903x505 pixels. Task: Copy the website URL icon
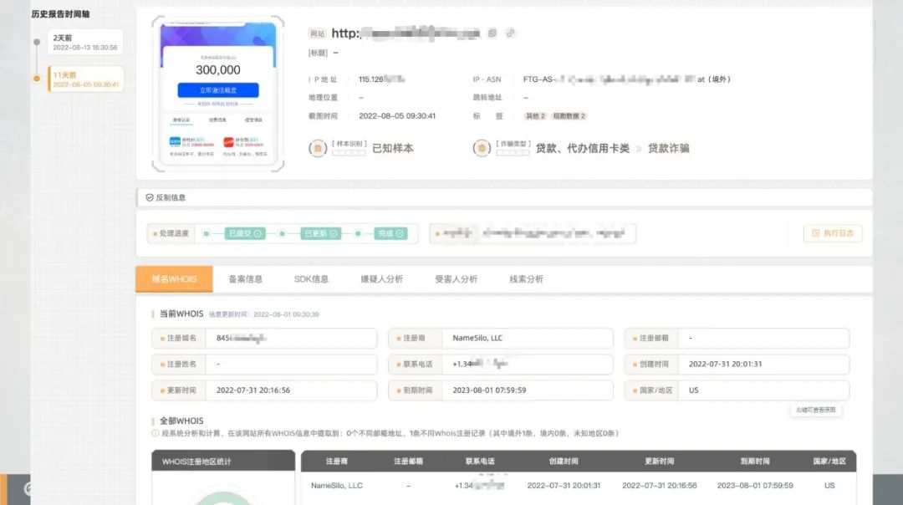pos(492,33)
